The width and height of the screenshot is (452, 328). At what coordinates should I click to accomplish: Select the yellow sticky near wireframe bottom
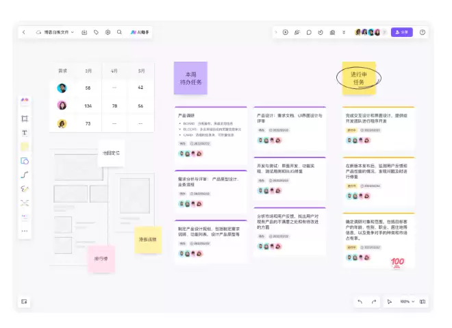148,240
